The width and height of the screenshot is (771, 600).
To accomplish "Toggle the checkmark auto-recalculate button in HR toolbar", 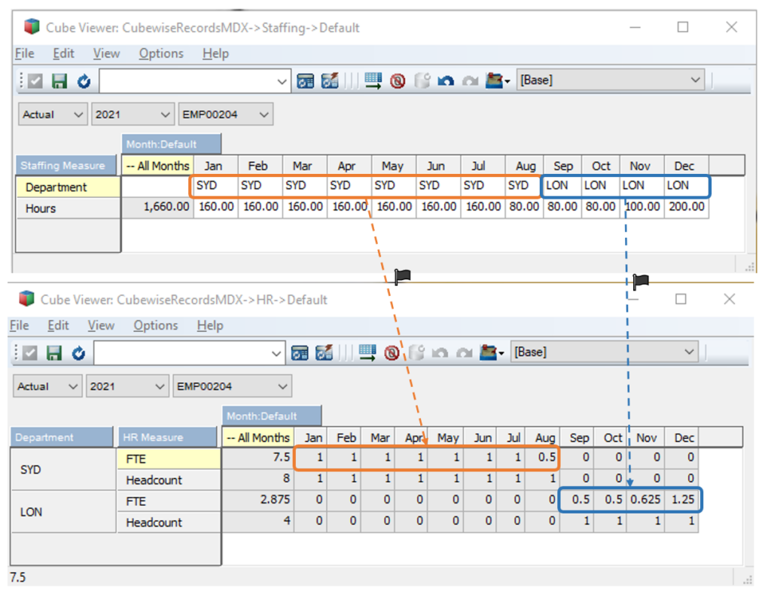I will click(x=31, y=352).
